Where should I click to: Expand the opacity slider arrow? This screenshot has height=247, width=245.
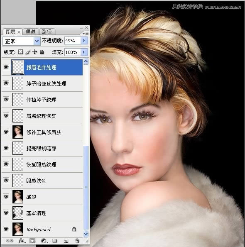tap(84, 41)
